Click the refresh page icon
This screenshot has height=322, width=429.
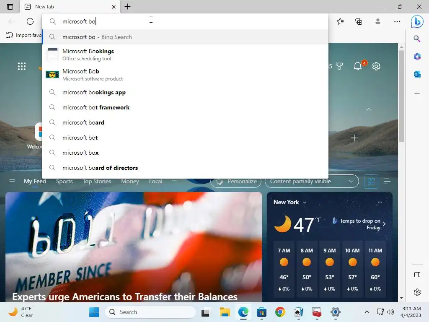coord(30,21)
